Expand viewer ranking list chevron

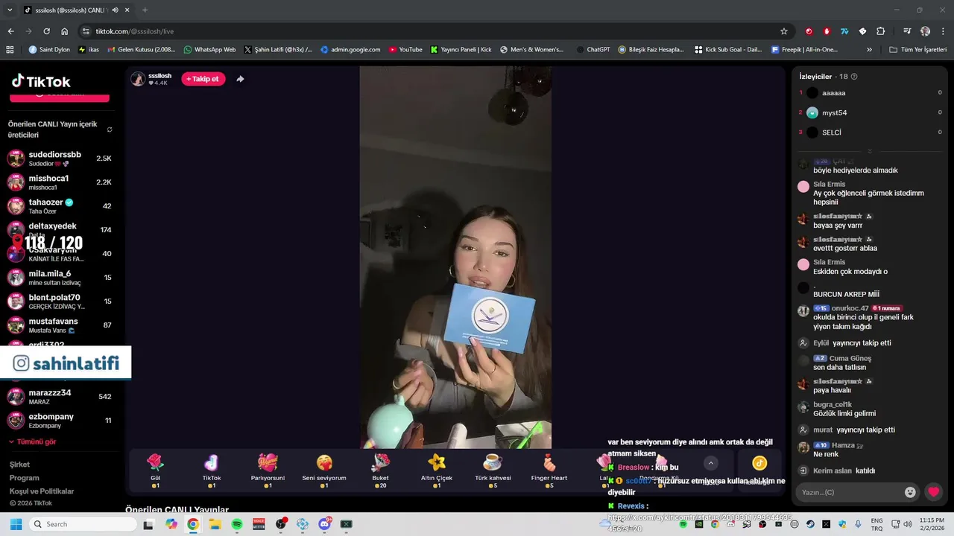click(x=870, y=150)
